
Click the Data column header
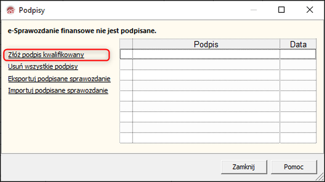[x=298, y=44]
